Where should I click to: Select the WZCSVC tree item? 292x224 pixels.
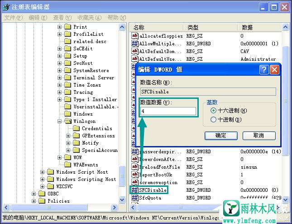click(x=64, y=186)
